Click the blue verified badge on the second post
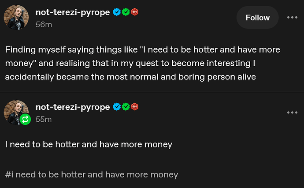Image resolution: width=304 pixels, height=188 pixels. (117, 106)
